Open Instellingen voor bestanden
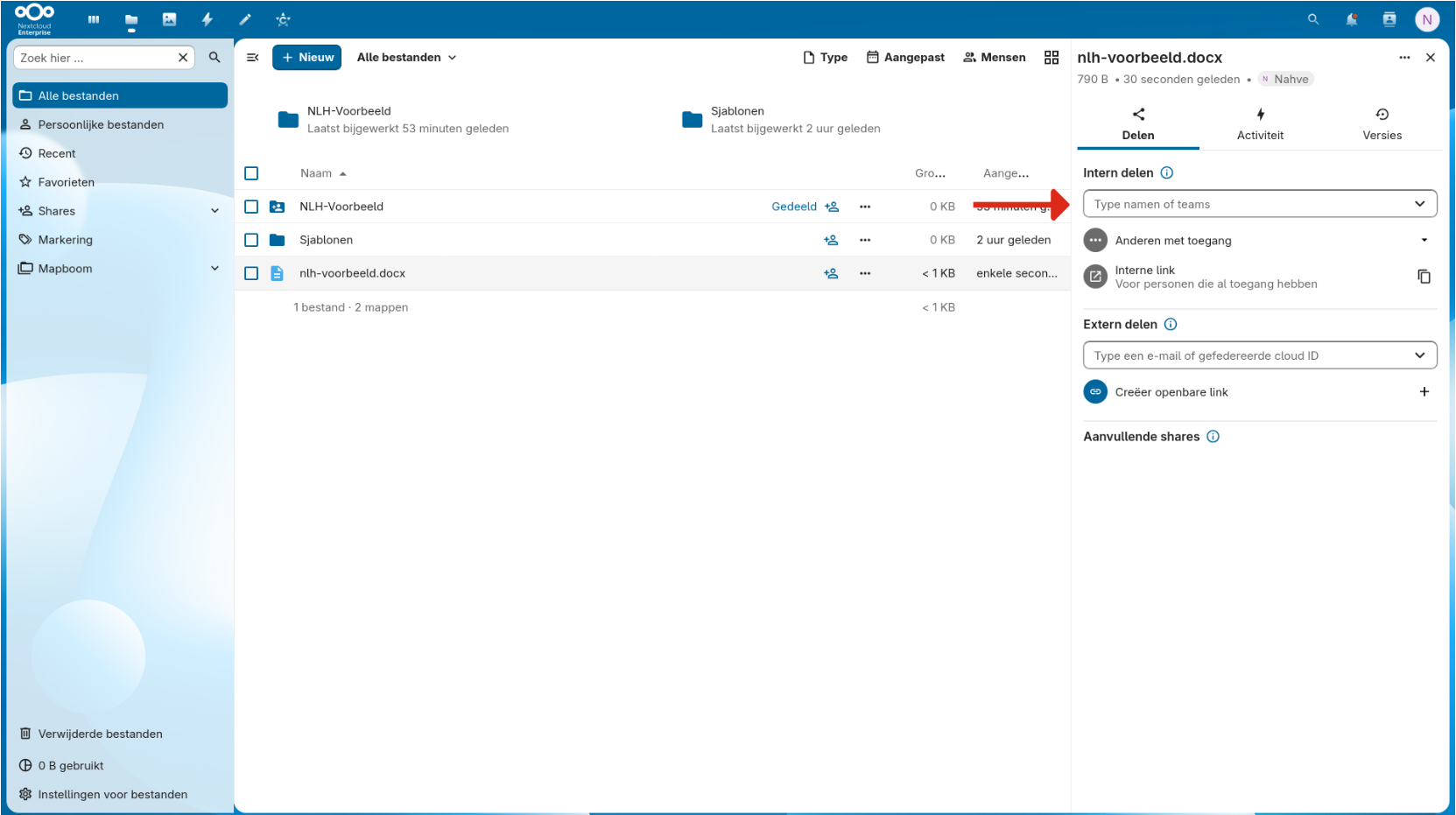Viewport: 1456px width, 815px height. [x=120, y=794]
